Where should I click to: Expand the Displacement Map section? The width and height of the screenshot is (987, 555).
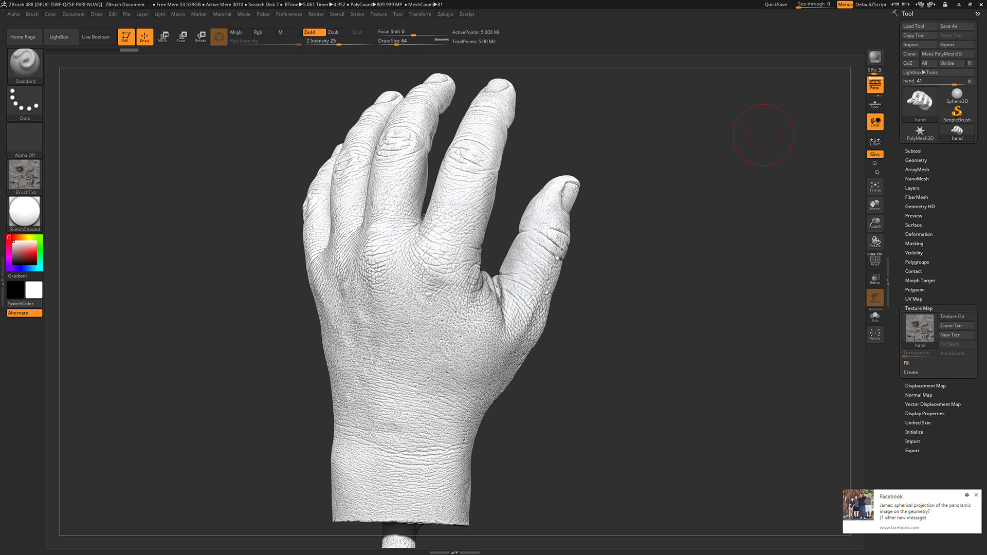[x=925, y=386]
